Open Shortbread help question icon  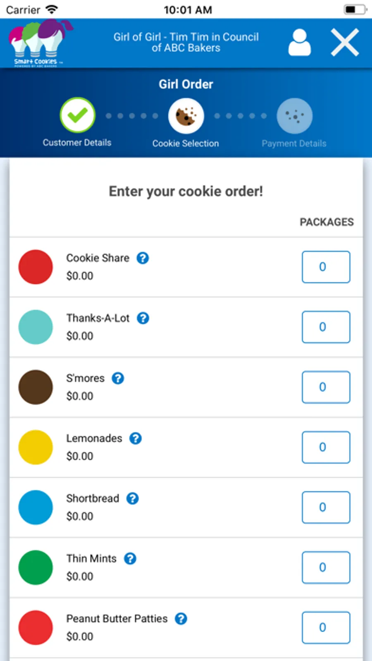[x=132, y=498]
